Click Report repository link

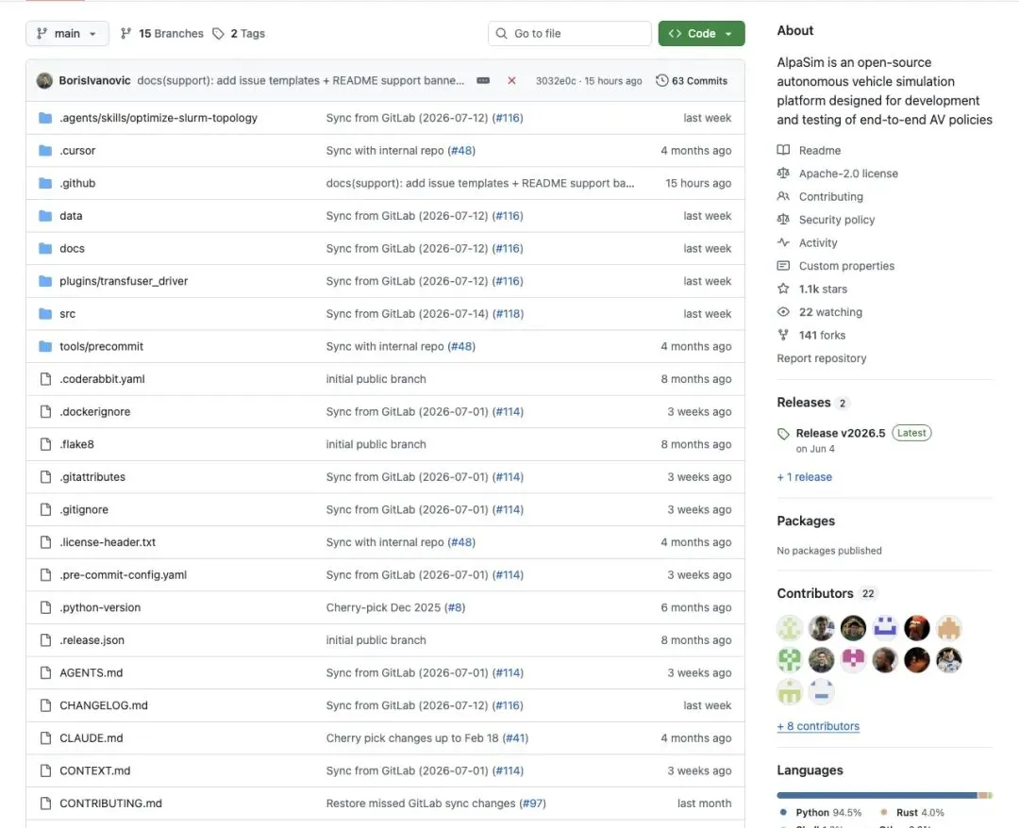point(822,357)
